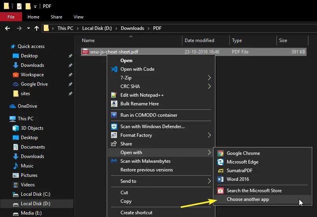Click the Microsoft Edge icon in submenu
The height and width of the screenshot is (217, 317).
(221, 162)
